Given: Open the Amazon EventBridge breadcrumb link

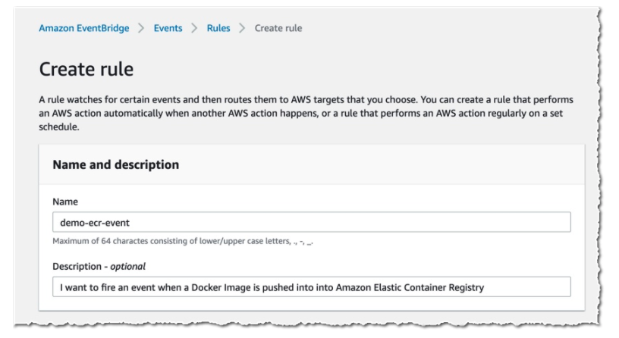Looking at the screenshot, I should click(83, 28).
